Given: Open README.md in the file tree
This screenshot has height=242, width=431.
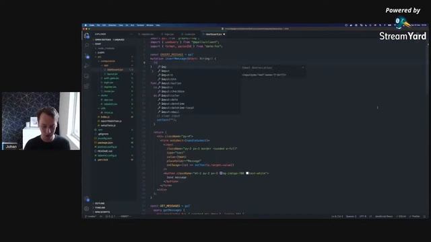Looking at the screenshot, I should click(x=105, y=151).
